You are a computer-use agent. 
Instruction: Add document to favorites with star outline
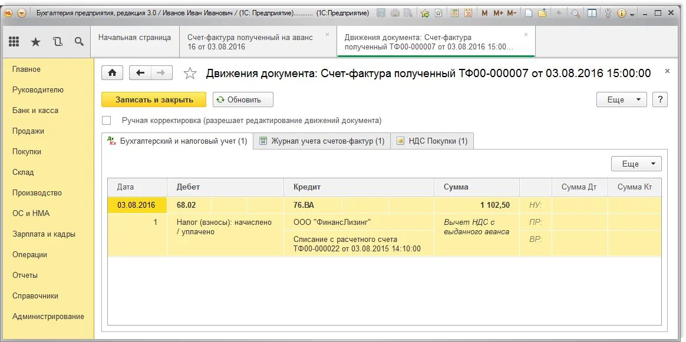[190, 74]
